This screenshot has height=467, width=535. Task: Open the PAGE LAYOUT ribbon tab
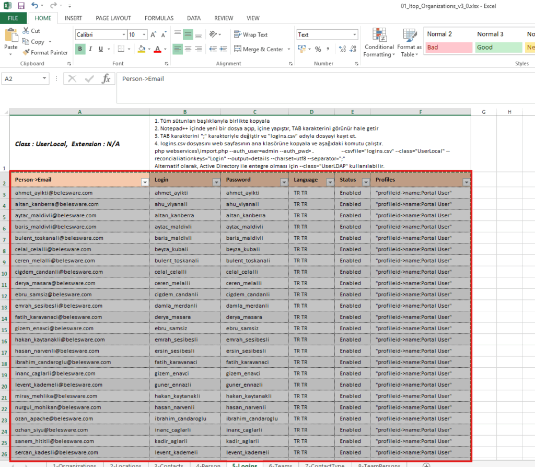pos(113,18)
